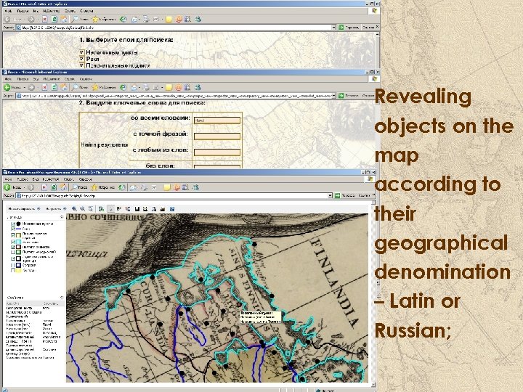Toggle blue-line rivers layer checkbox in legend

[x=13, y=229]
